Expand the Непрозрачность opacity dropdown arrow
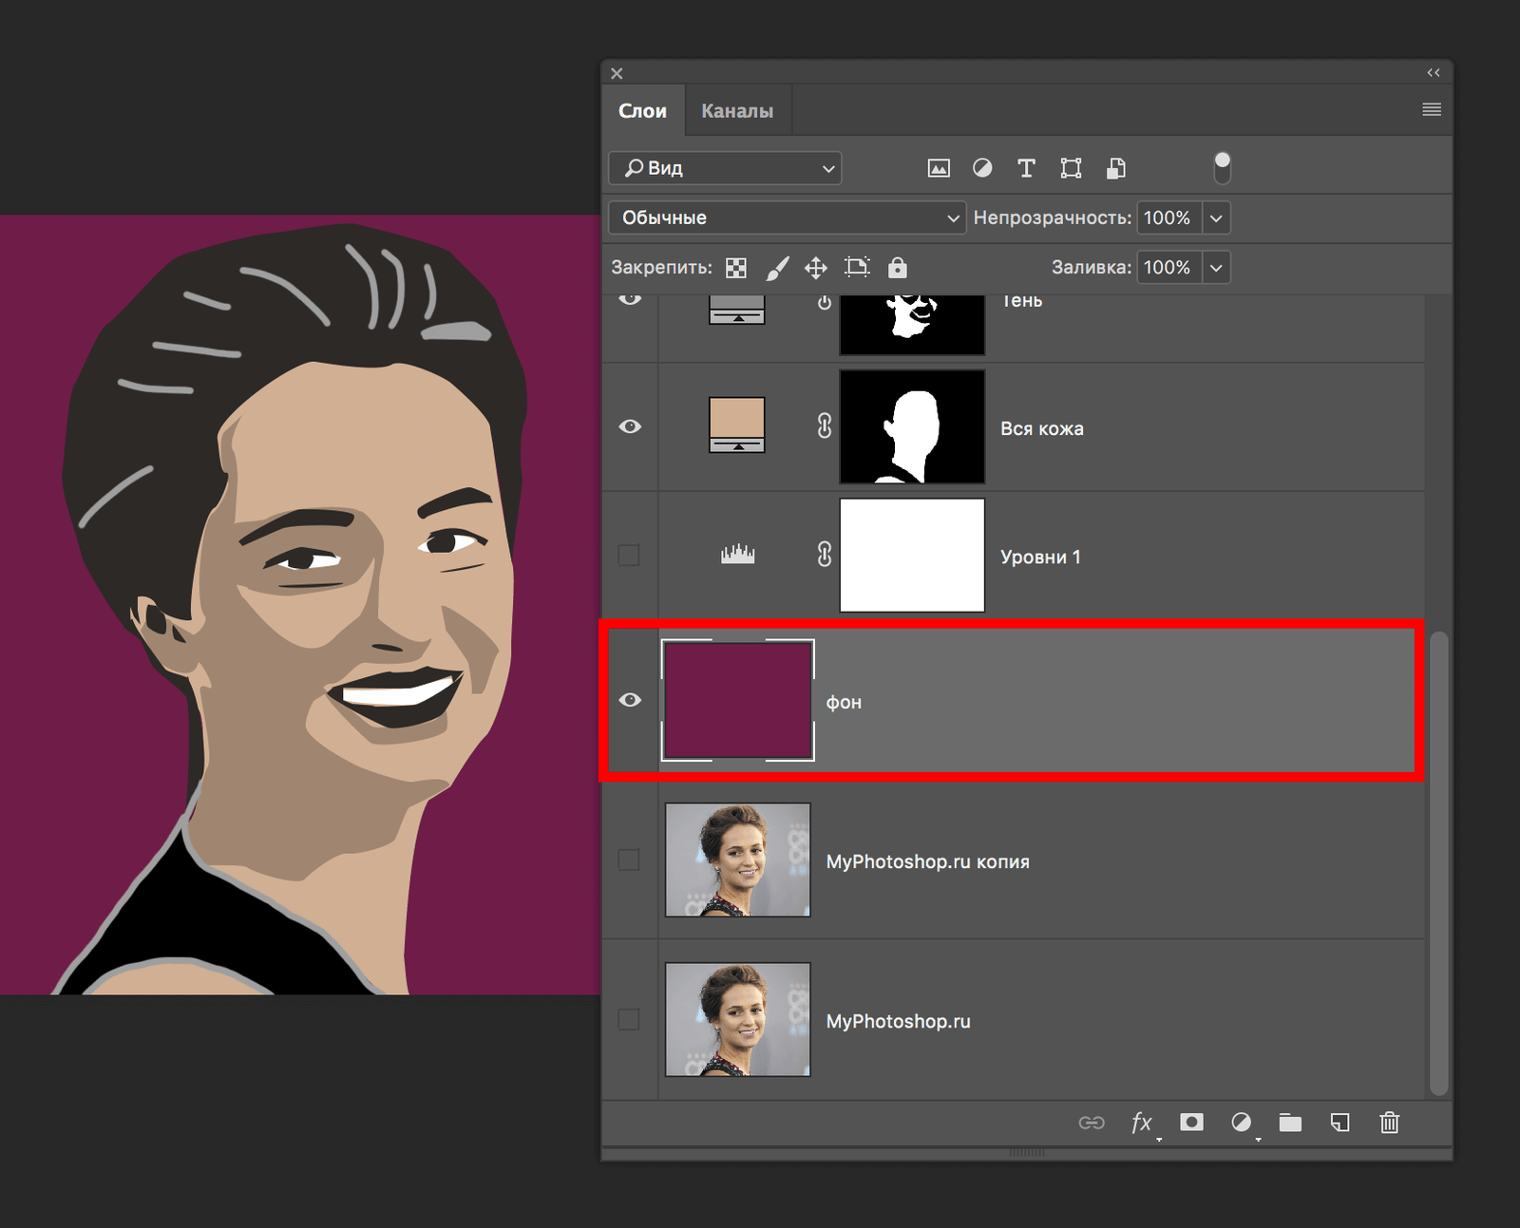 click(x=1216, y=217)
